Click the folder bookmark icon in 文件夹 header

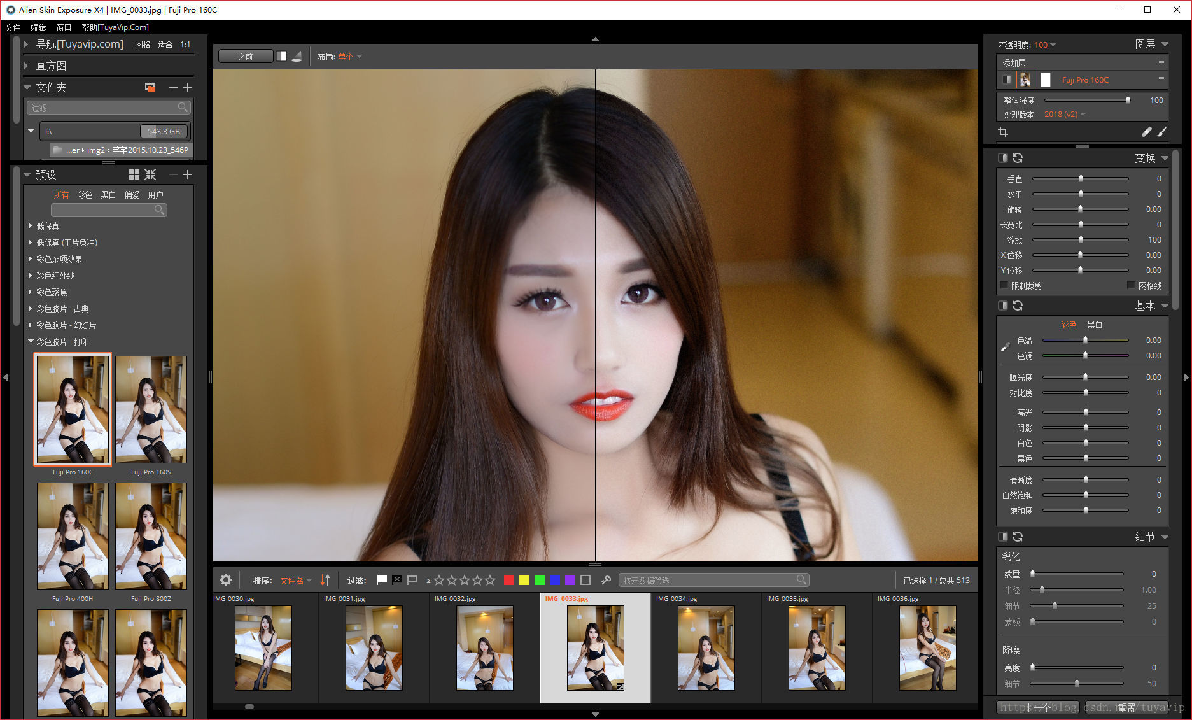[x=150, y=87]
